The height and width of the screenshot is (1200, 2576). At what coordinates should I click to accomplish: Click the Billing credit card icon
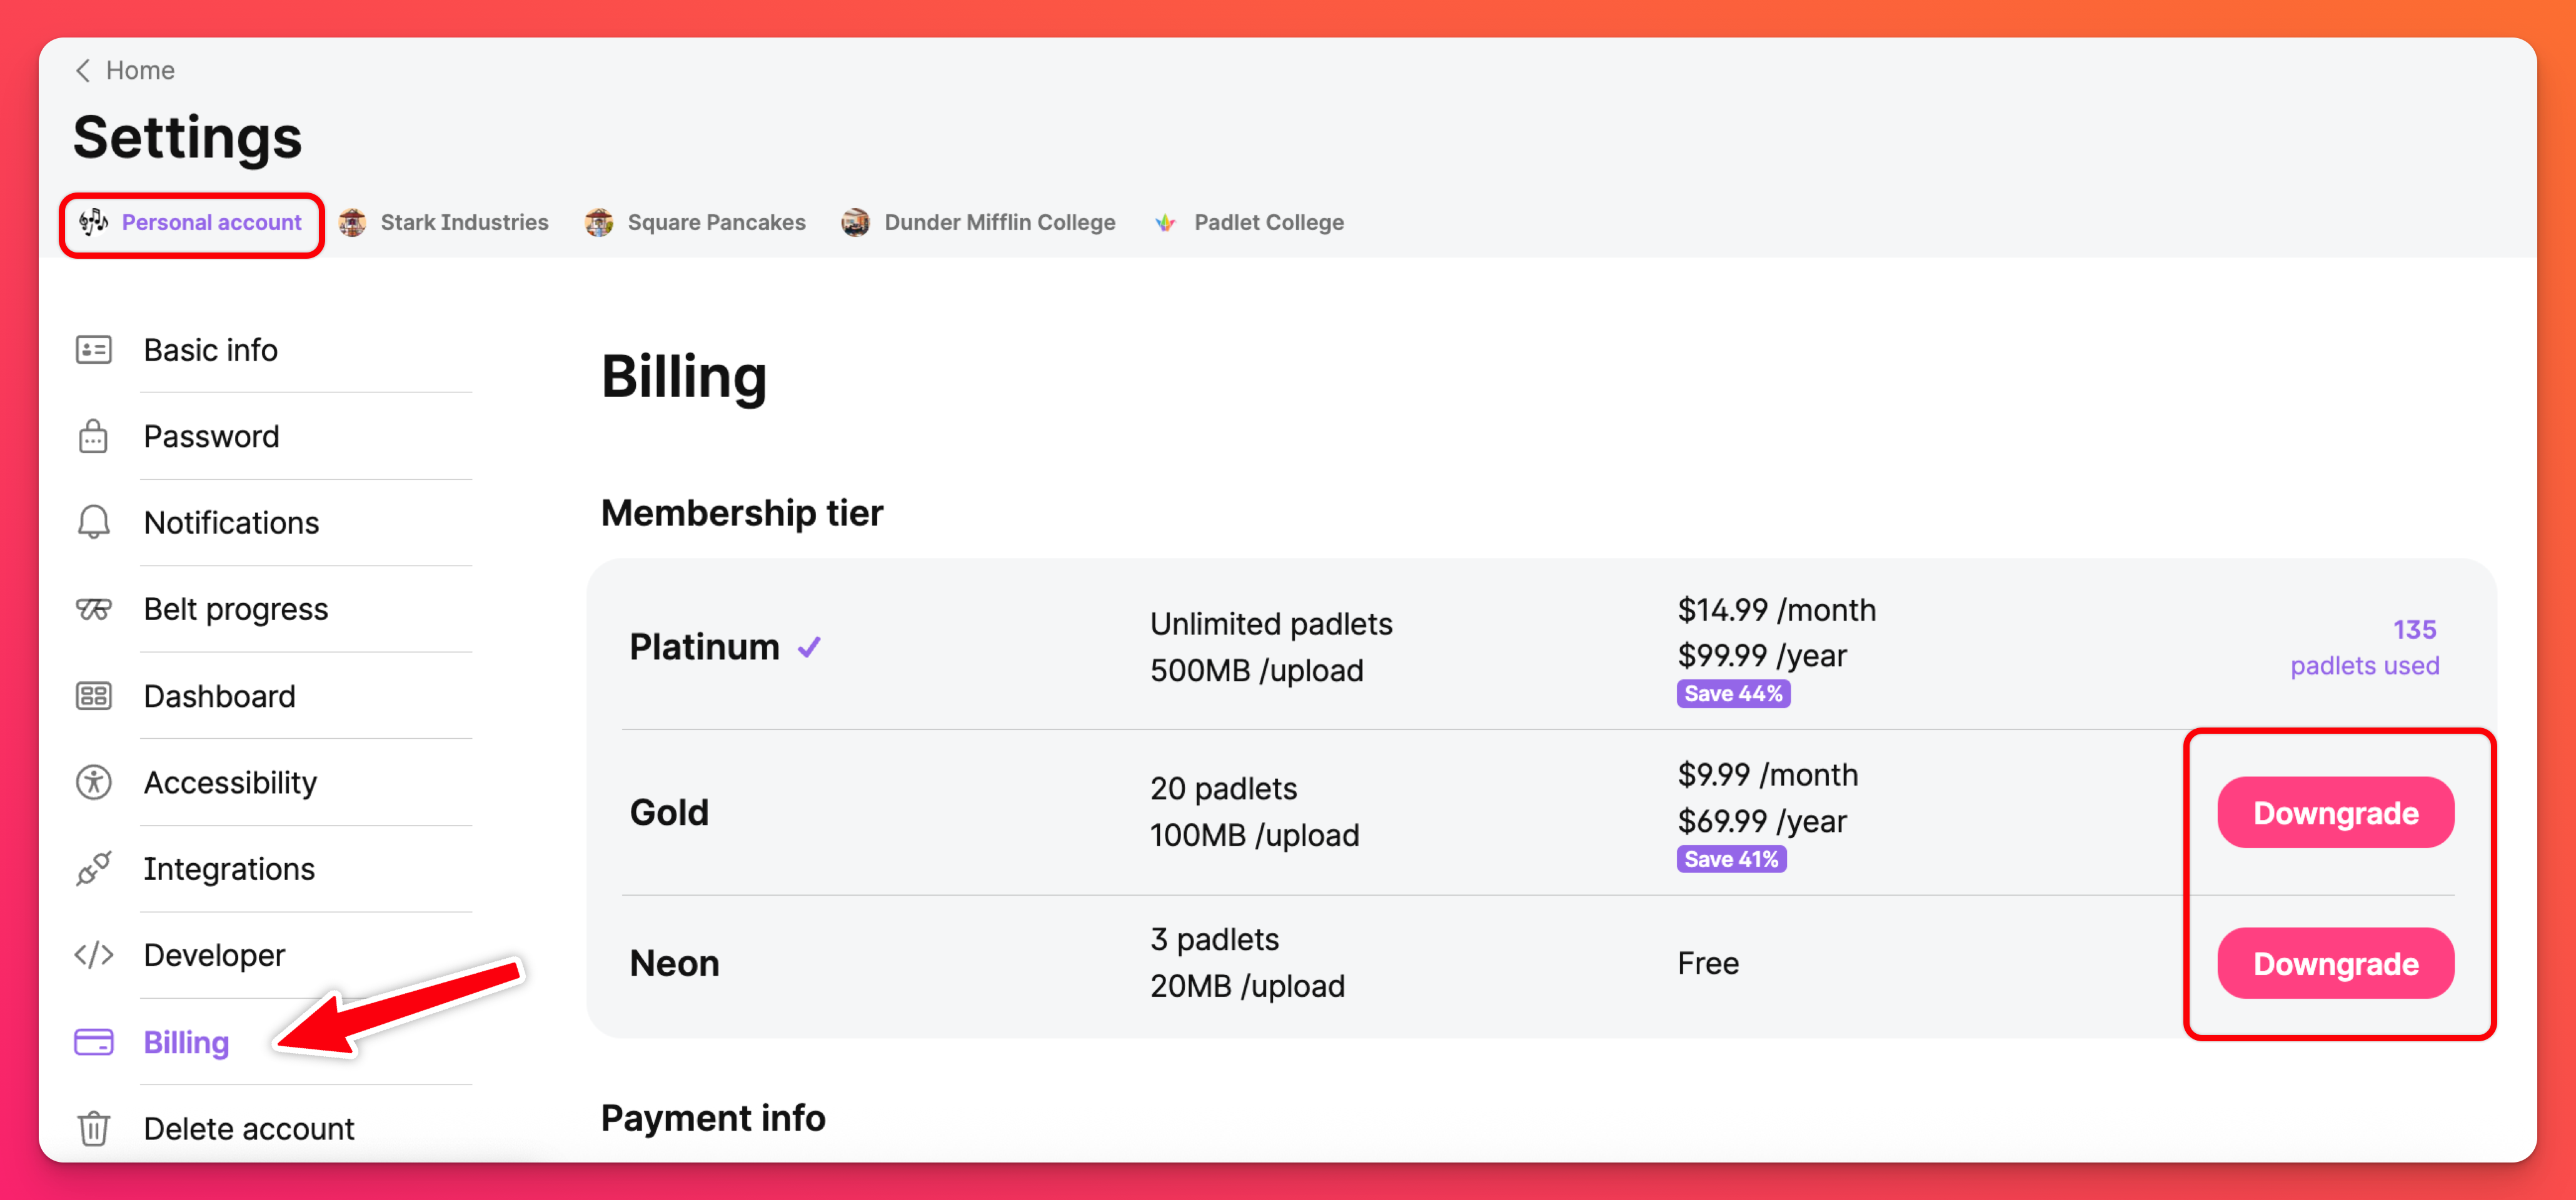[93, 1042]
